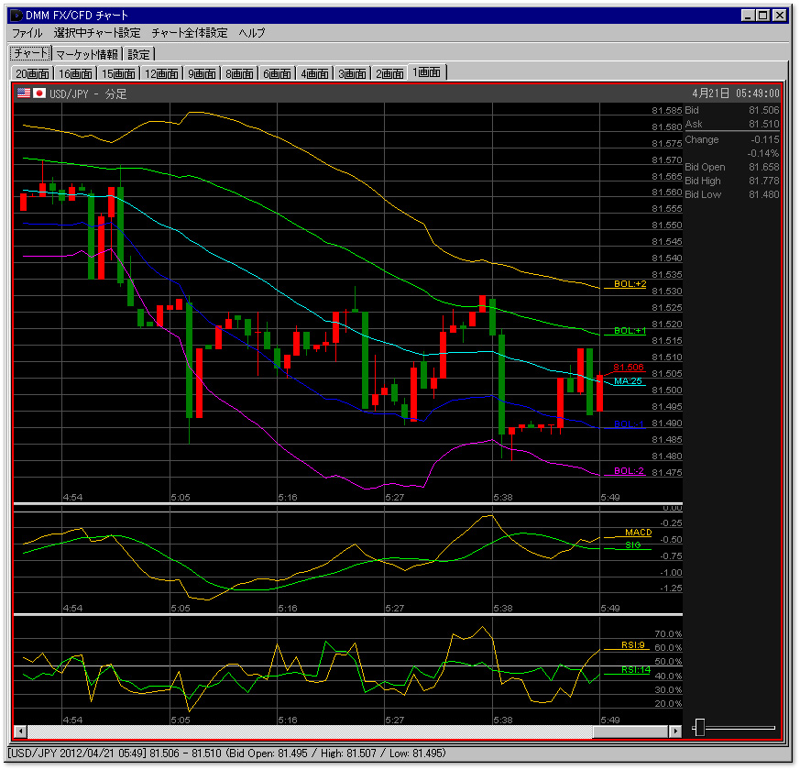Viewport: 800px width, 770px height.
Task: Open the チャート全体設定 menu
Action: 190,33
